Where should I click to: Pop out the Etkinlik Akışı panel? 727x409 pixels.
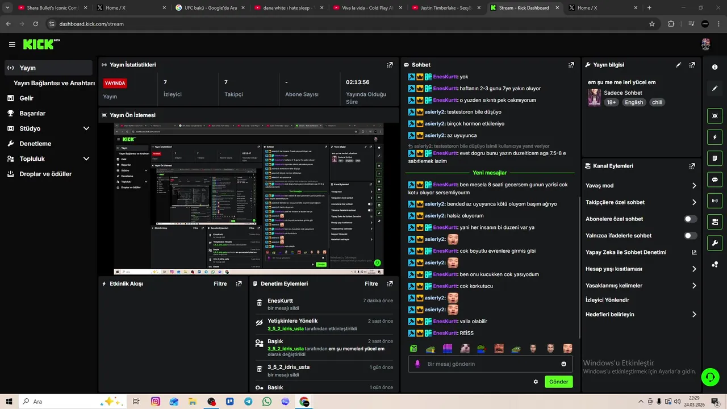pos(239,283)
